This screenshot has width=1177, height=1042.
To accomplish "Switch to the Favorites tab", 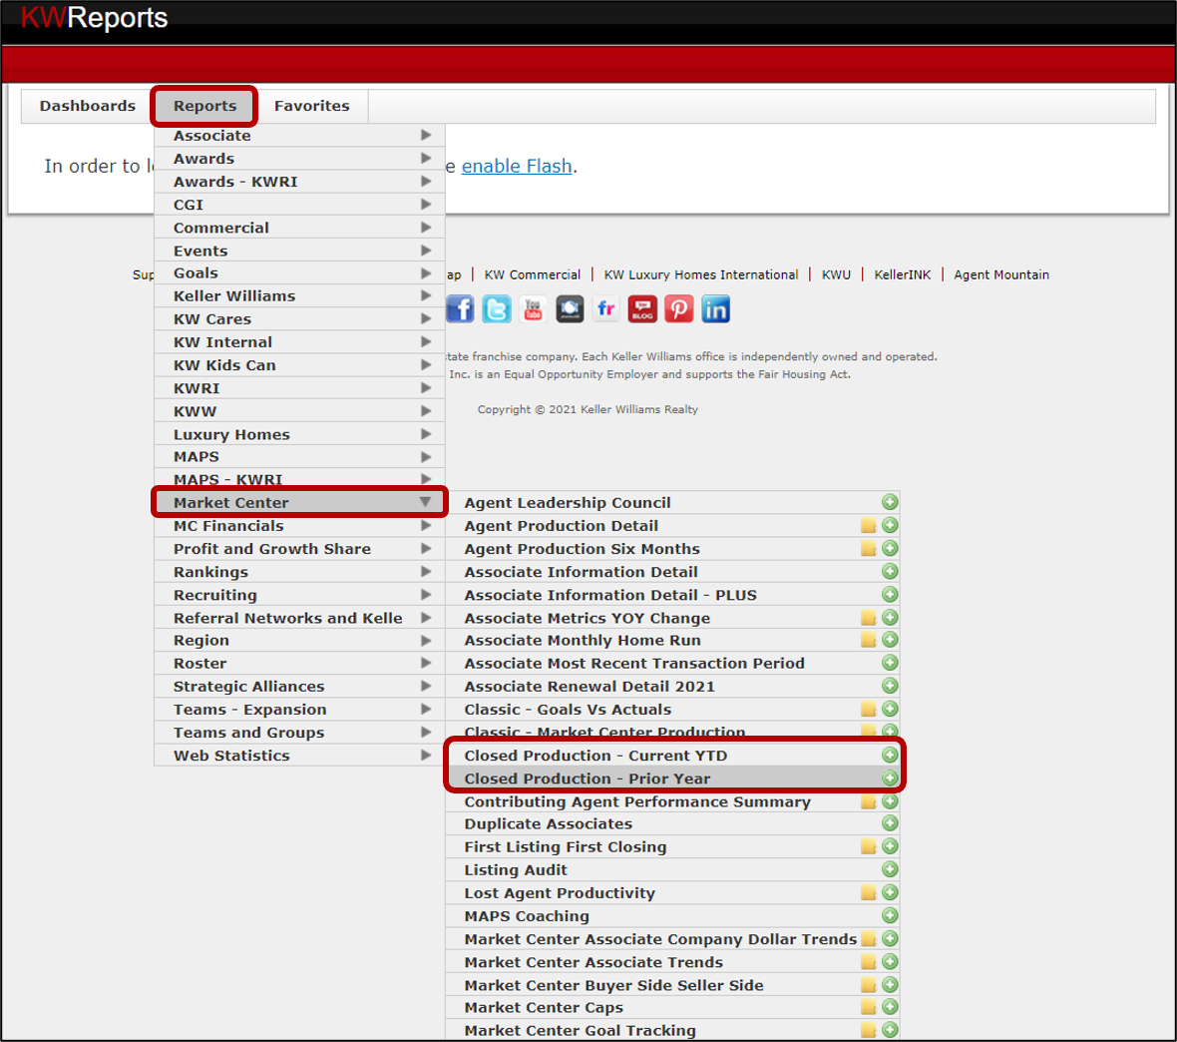I will [311, 106].
